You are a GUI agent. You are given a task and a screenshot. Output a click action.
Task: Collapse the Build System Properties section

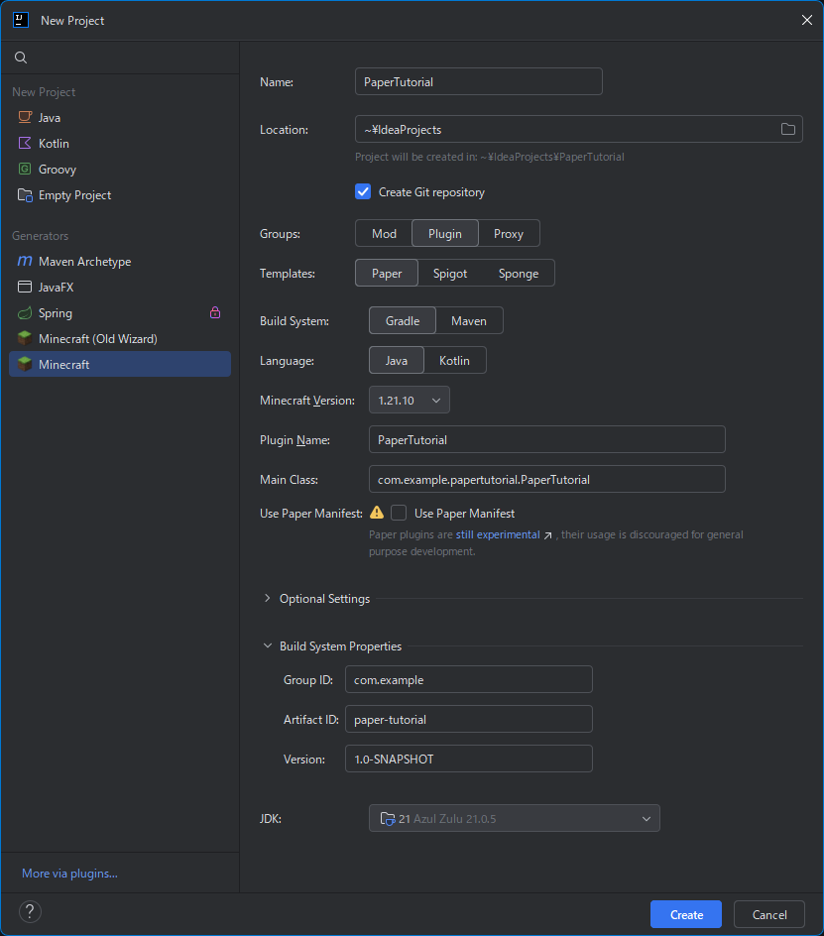(268, 646)
